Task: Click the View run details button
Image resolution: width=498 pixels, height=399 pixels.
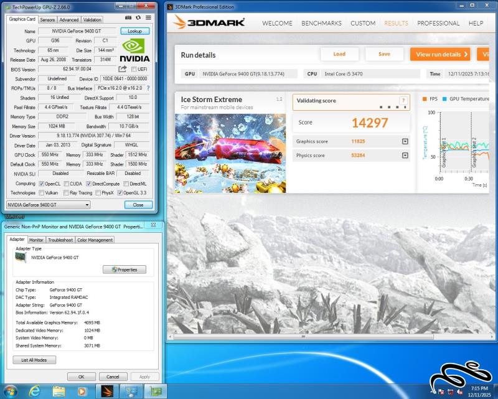Action: pyautogui.click(x=439, y=54)
